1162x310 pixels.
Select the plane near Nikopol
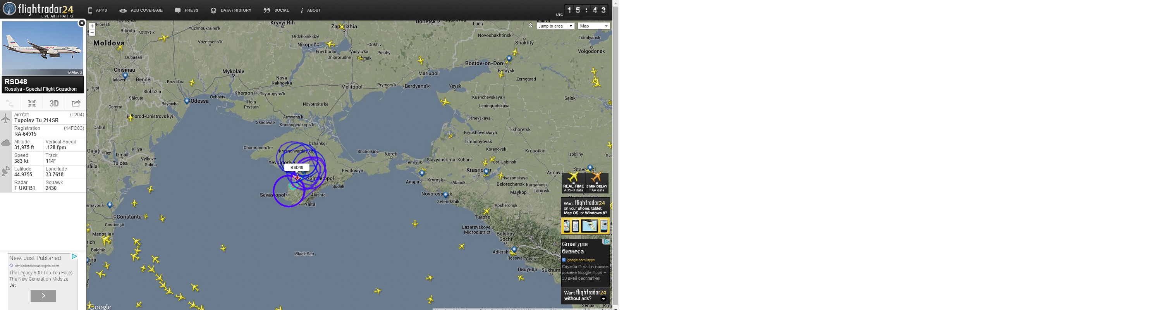331,44
